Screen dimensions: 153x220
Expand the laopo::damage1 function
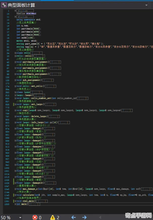pos(15,128)
